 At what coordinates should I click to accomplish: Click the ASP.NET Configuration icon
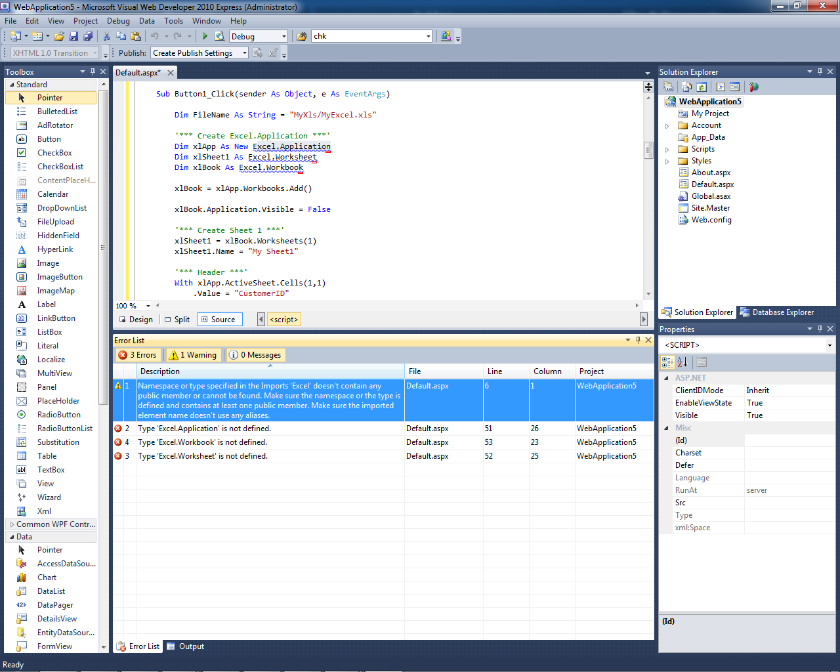pos(753,87)
